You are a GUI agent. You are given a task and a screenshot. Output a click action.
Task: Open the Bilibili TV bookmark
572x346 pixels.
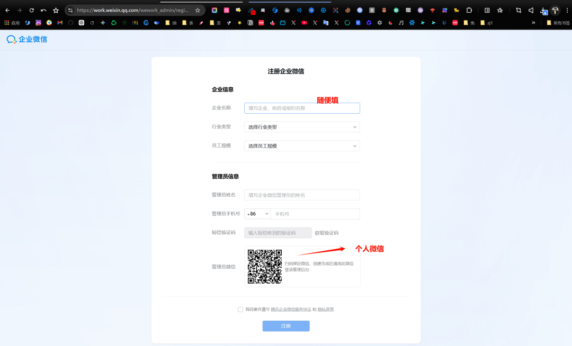283,23
